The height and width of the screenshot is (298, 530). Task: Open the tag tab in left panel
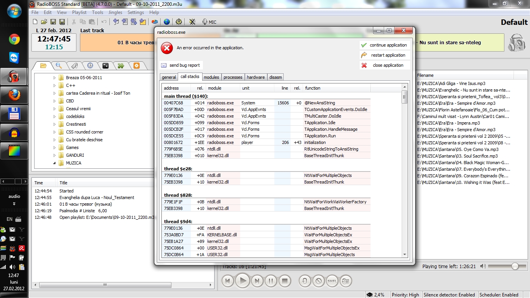(74, 66)
